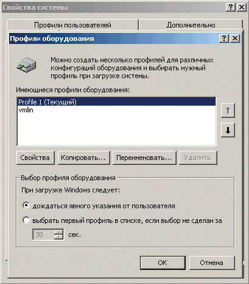Click the seconds timeout input field
Viewport: 249px width, 284px height.
tap(44, 235)
